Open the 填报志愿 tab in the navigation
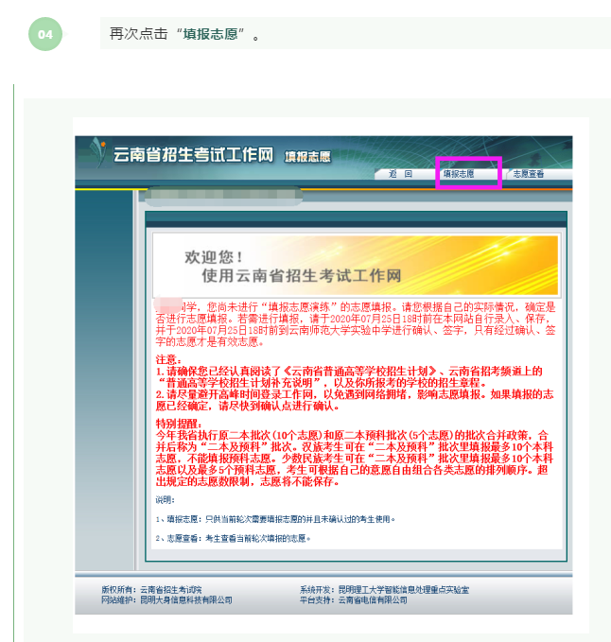Viewport: 611px width, 642px height. click(459, 174)
